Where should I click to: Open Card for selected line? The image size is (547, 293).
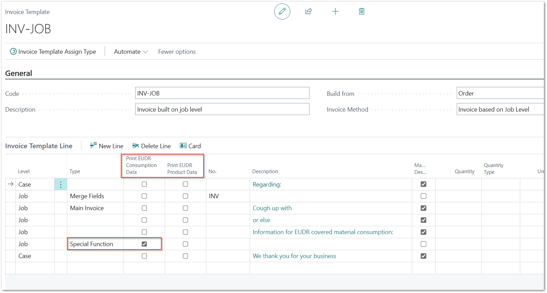click(190, 146)
